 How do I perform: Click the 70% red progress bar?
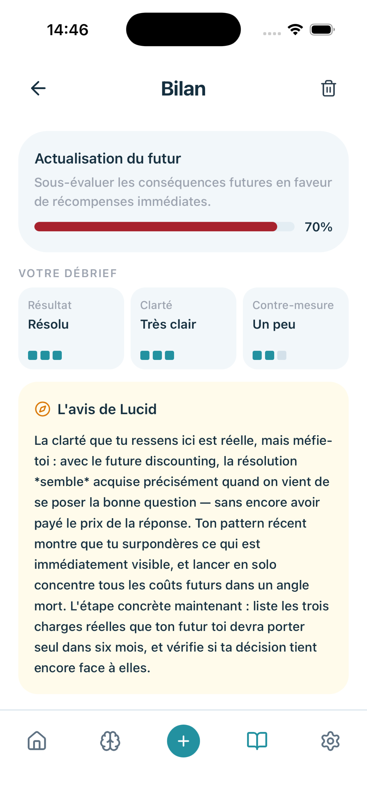tap(164, 227)
